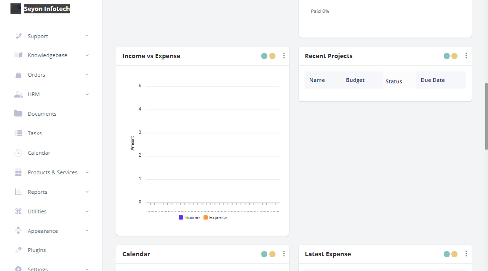Viewport: 488px width, 271px height.
Task: Click the vertical page scrollbar thumb
Action: [486, 117]
